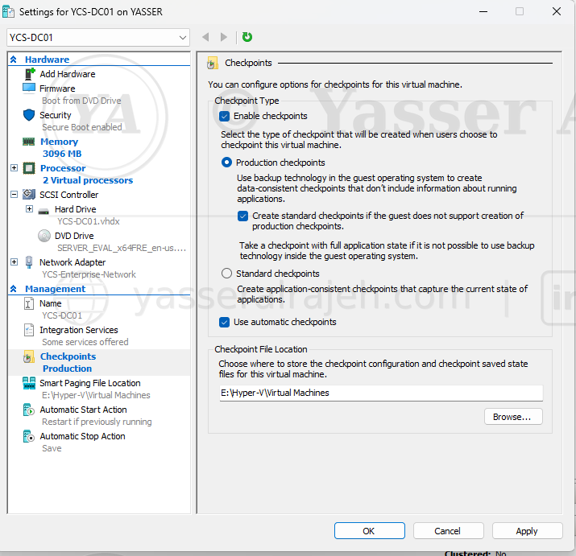Select the SCSI Controller icon
This screenshot has height=556, width=576.
[29, 194]
